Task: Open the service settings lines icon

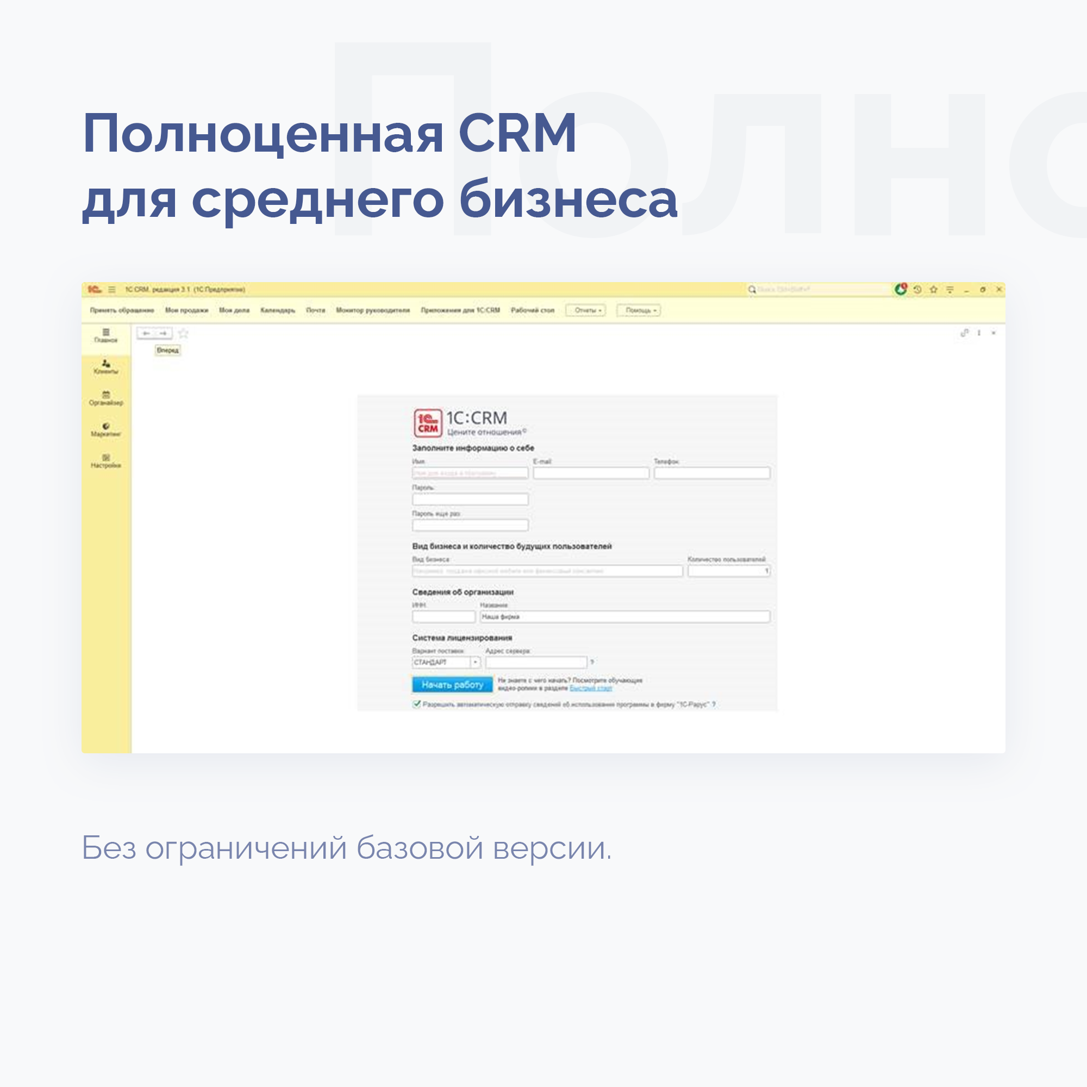Action: tap(950, 290)
